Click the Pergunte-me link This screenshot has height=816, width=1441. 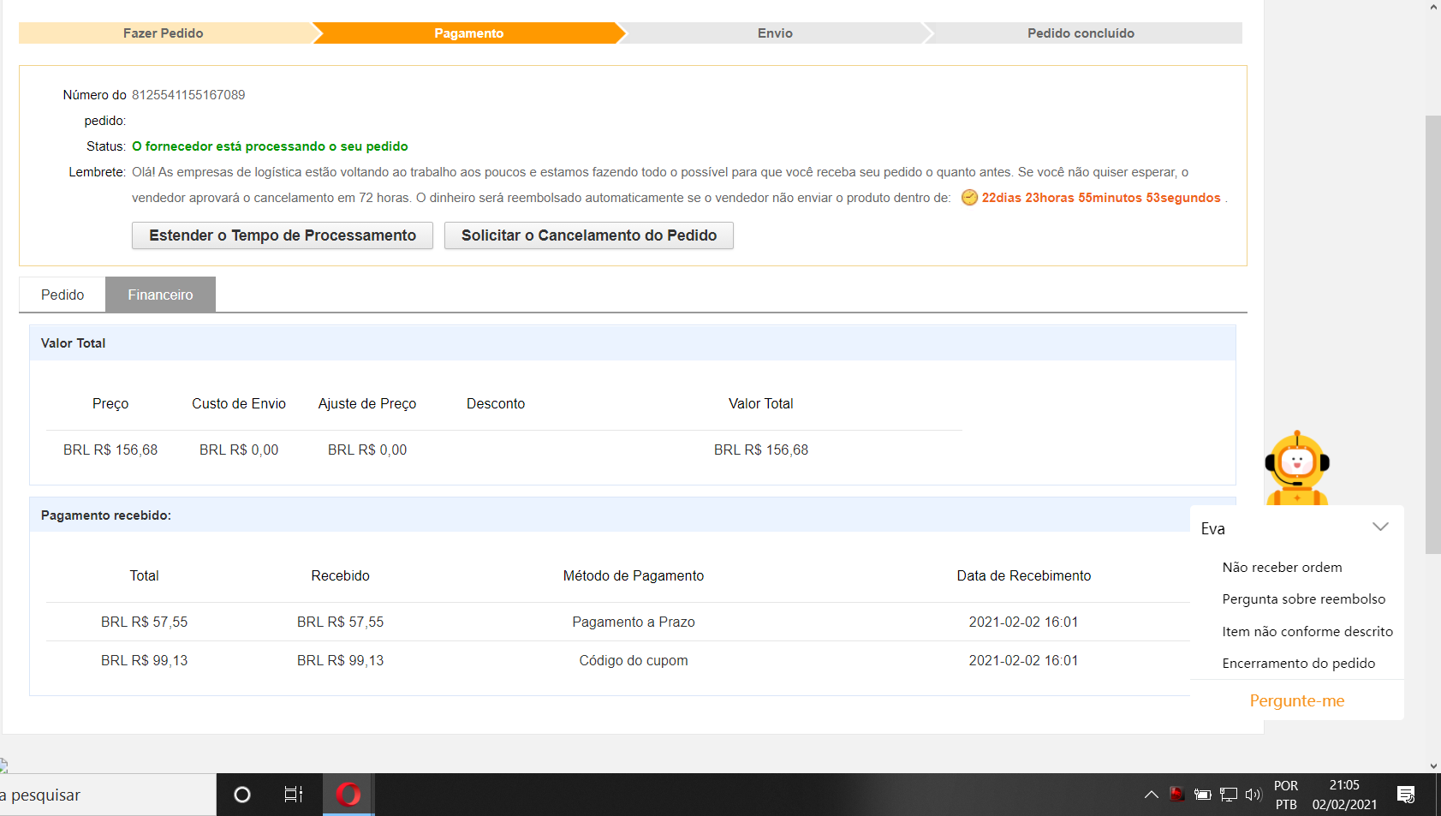point(1297,700)
